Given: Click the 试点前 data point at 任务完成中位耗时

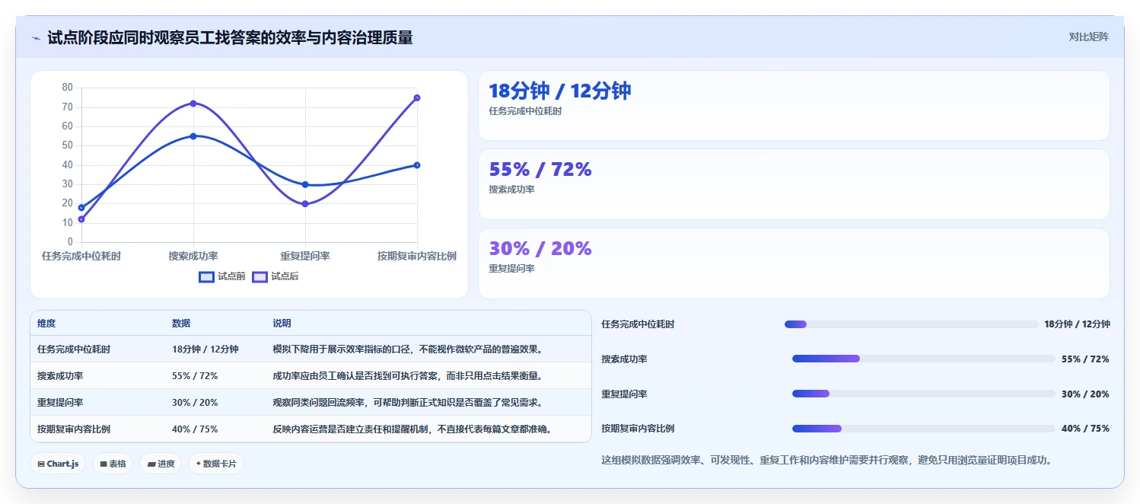Looking at the screenshot, I should click(81, 207).
